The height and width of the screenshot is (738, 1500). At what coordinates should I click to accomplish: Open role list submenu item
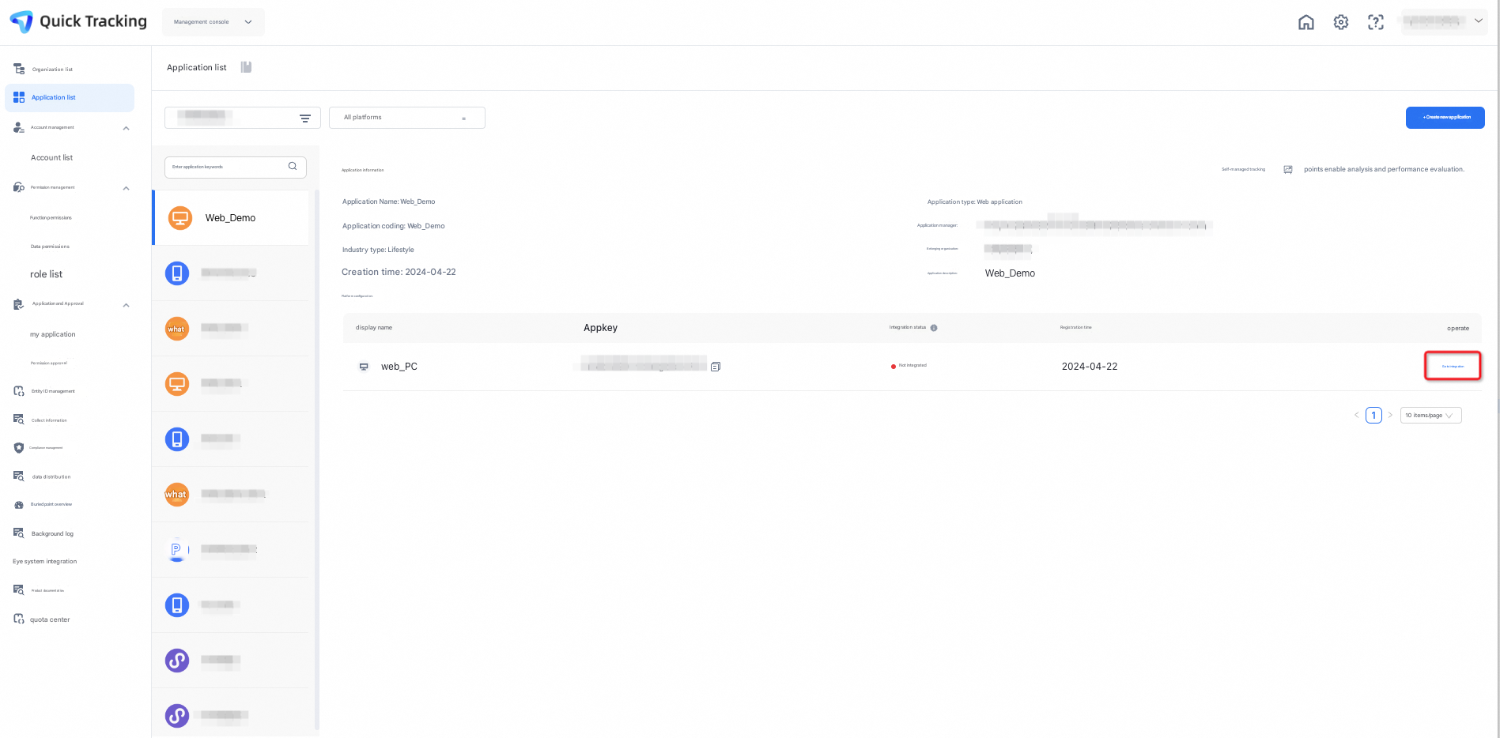click(46, 274)
